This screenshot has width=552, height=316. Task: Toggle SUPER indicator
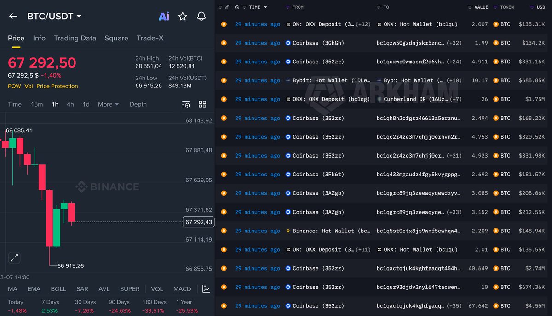[130, 289]
